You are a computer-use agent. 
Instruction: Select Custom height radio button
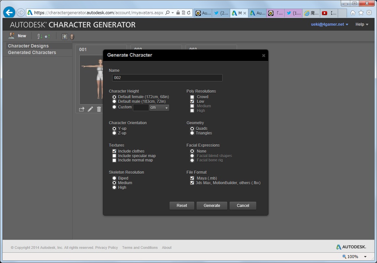pyautogui.click(x=114, y=107)
